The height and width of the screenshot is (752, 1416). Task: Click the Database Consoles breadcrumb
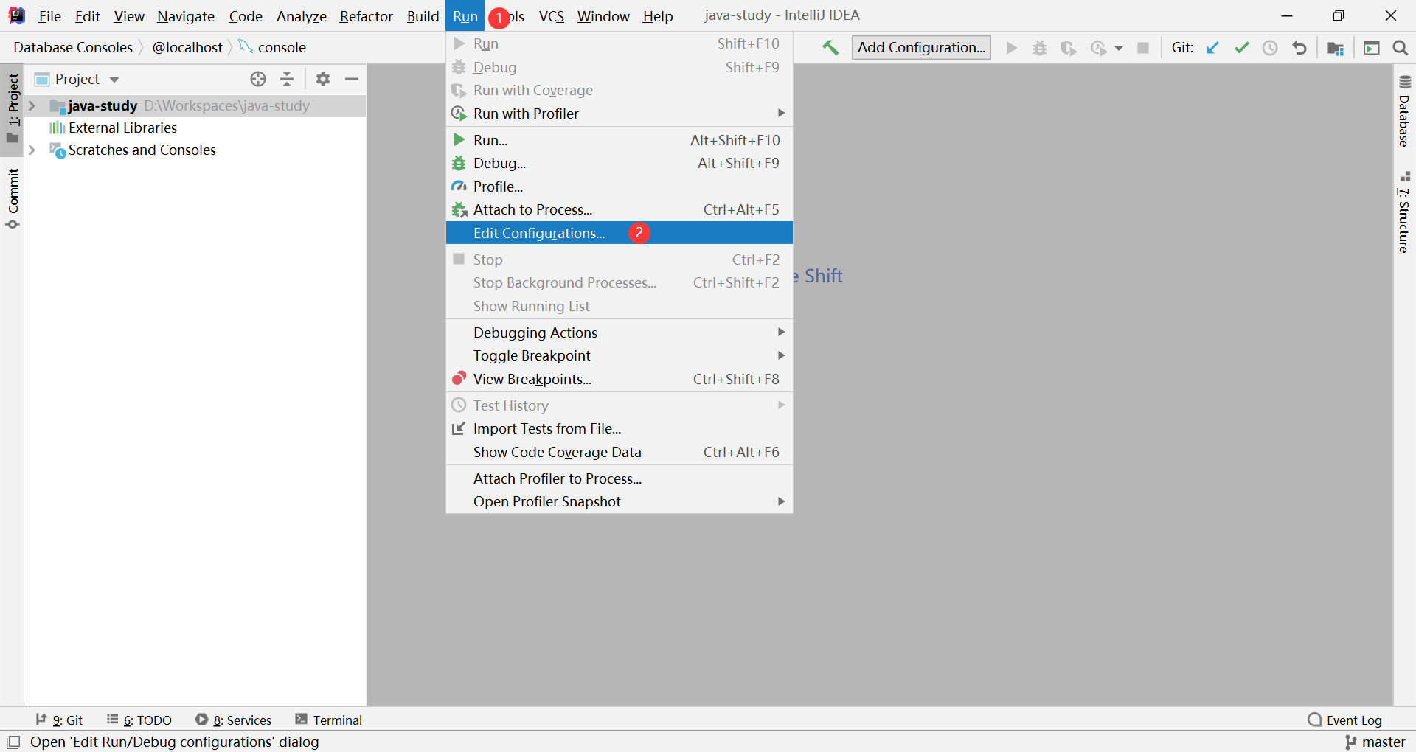pos(73,47)
